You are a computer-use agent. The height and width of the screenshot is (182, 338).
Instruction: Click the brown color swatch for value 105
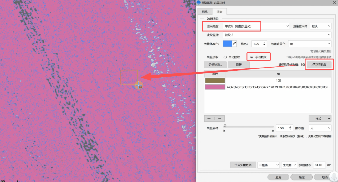(215, 81)
